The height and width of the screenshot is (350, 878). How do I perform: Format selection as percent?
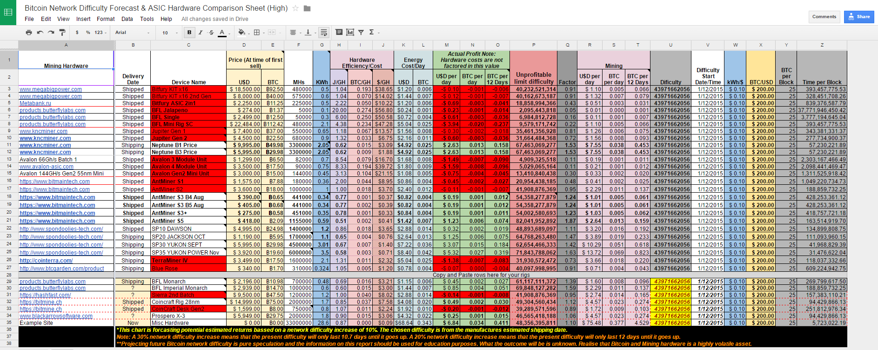[x=88, y=33]
